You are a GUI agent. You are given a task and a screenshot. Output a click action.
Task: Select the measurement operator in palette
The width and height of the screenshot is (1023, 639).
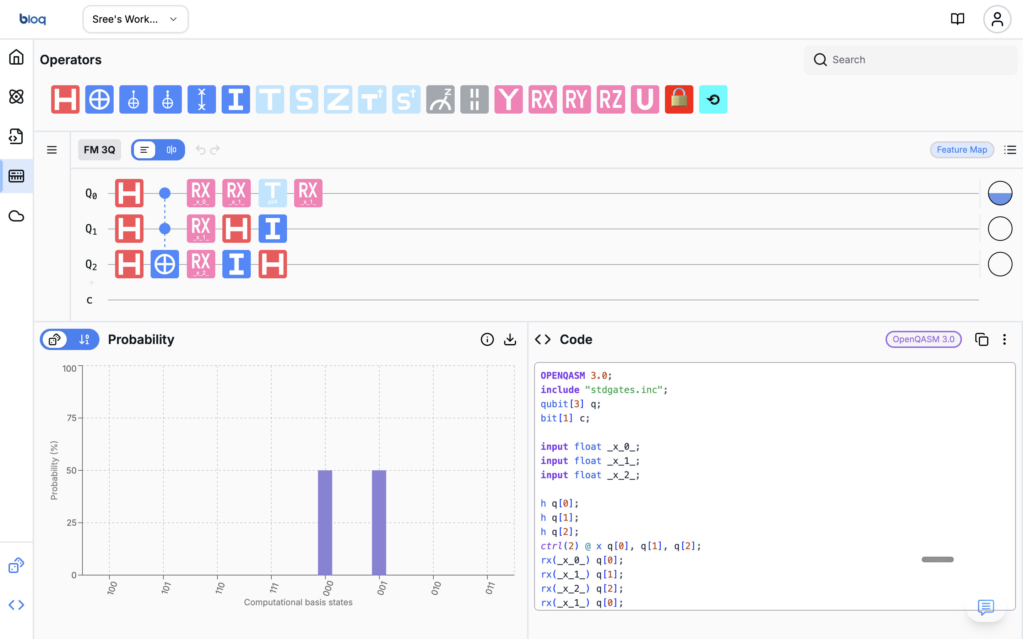point(440,99)
